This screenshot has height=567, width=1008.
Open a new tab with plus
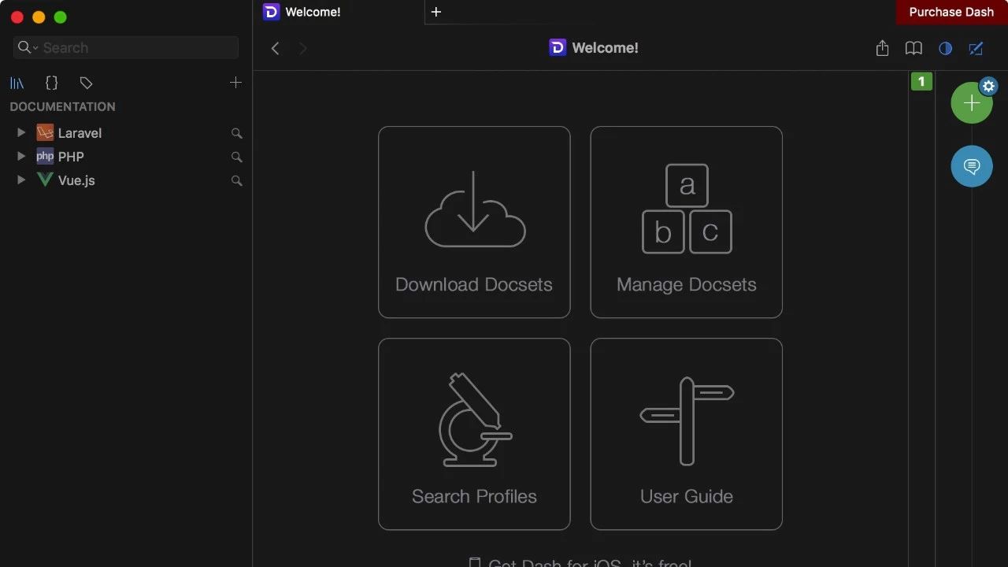pyautogui.click(x=436, y=12)
